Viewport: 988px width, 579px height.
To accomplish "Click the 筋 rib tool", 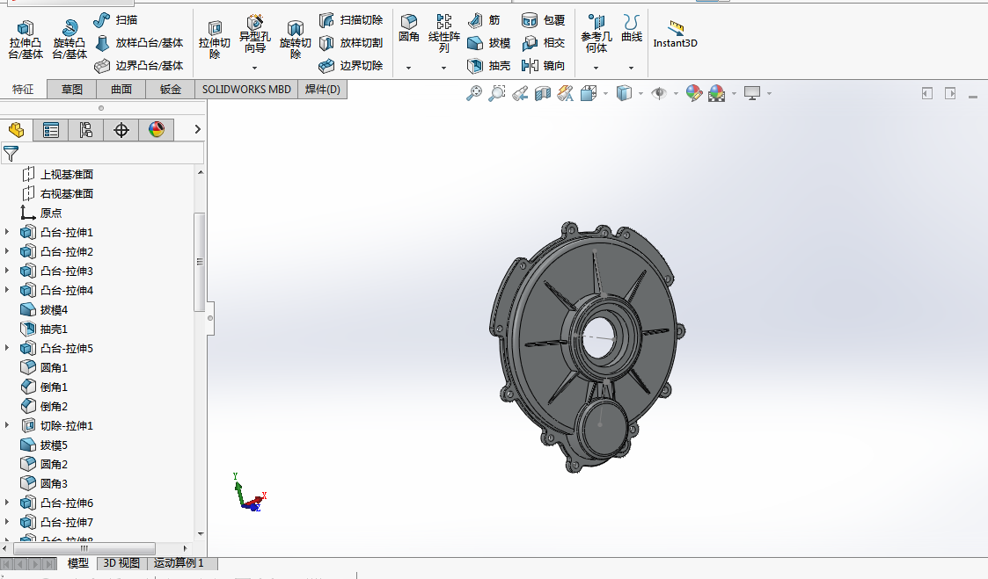I will [484, 20].
